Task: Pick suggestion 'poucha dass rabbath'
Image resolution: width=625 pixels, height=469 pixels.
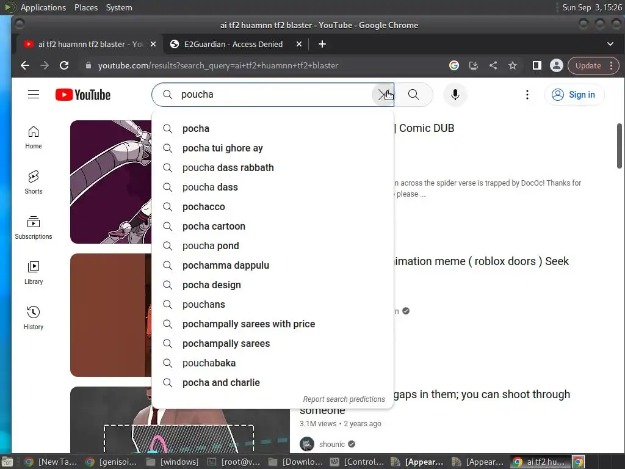Action: pyautogui.click(x=273, y=167)
